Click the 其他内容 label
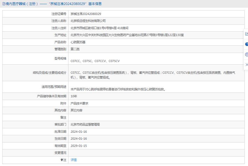 60,110
